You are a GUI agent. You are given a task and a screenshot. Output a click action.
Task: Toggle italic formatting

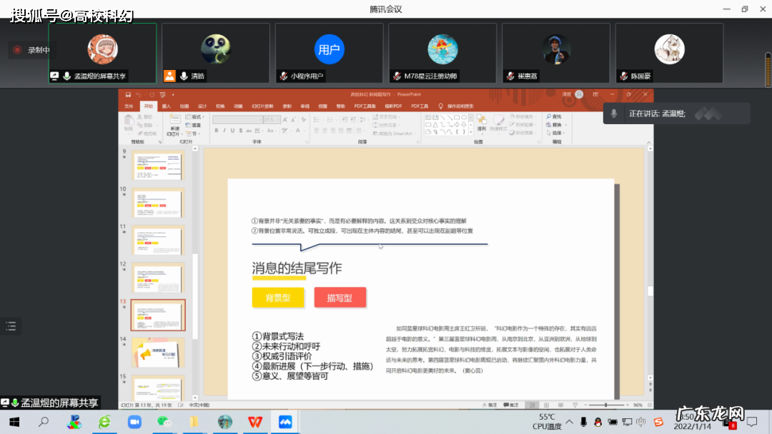tap(224, 130)
